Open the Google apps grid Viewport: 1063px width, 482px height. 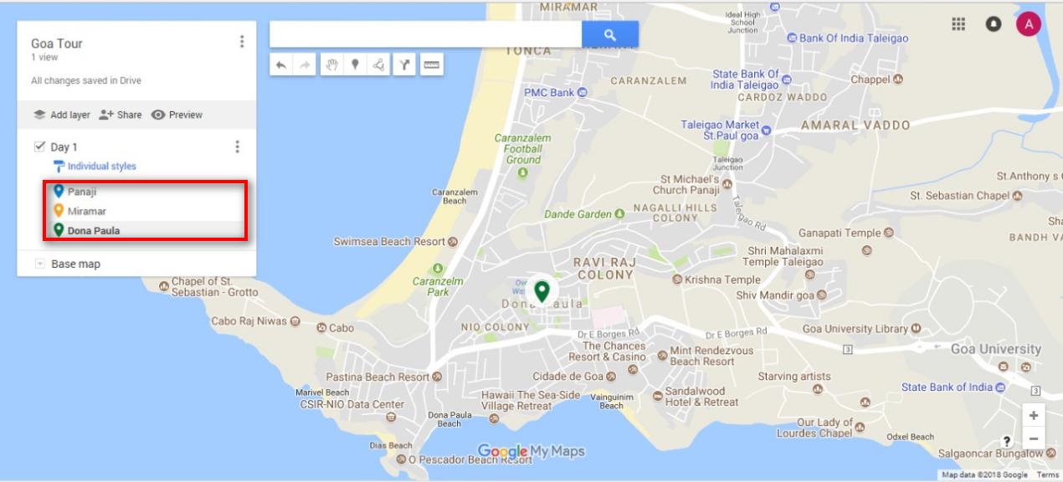pyautogui.click(x=958, y=24)
